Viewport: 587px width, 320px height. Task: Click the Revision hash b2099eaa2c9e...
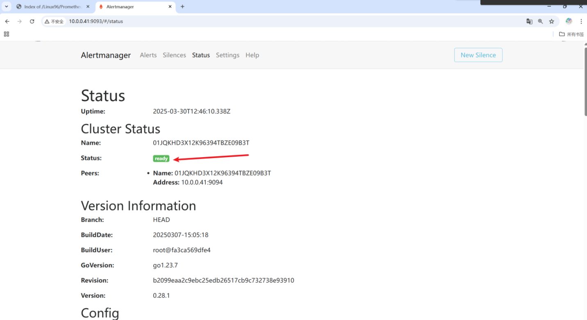pyautogui.click(x=223, y=280)
